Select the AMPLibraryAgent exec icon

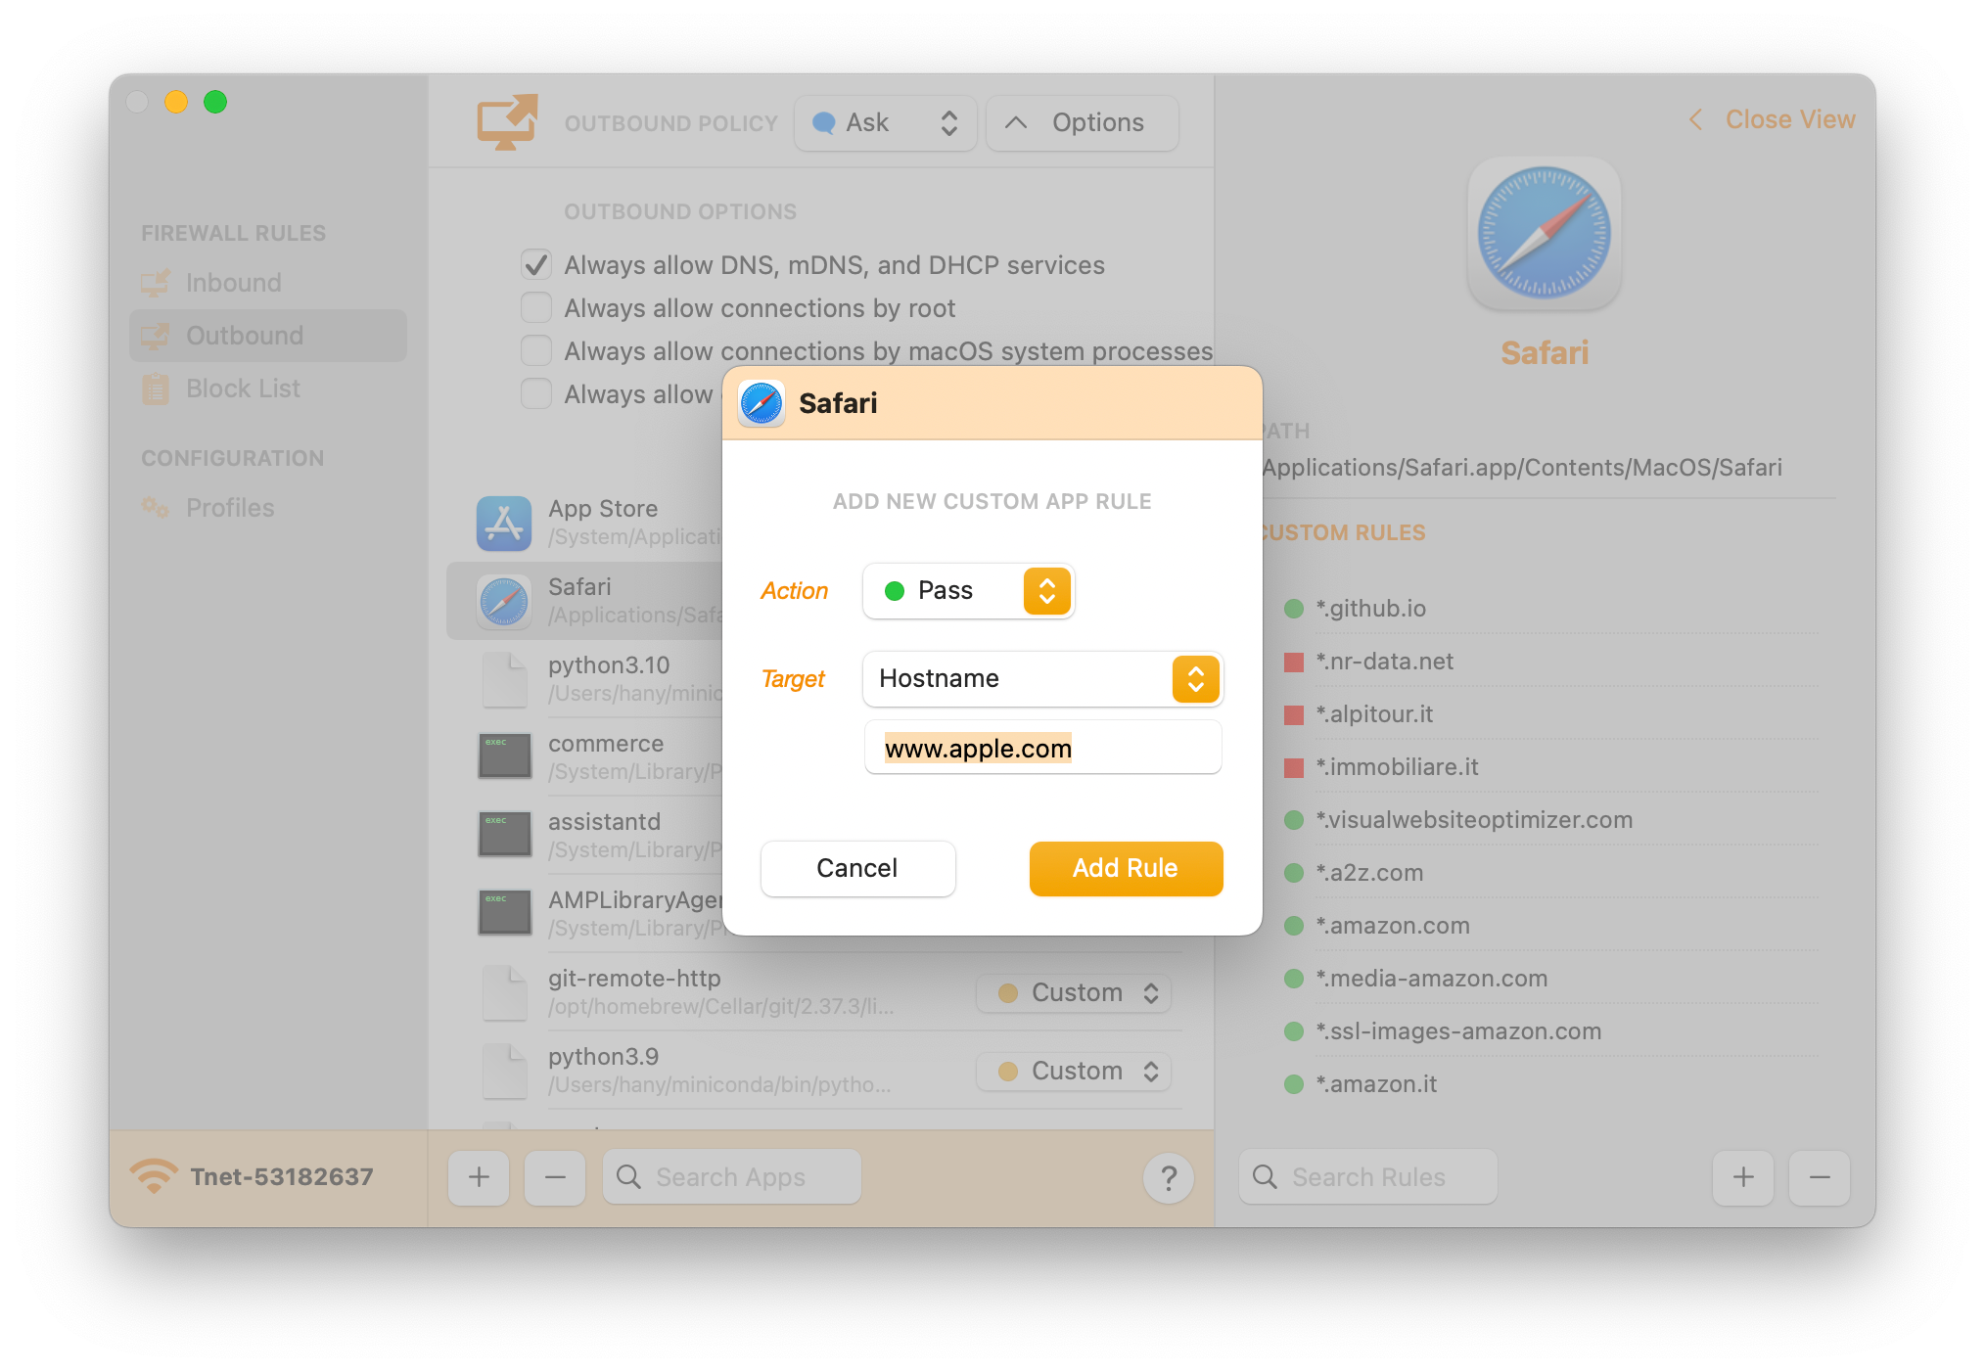pos(504,912)
